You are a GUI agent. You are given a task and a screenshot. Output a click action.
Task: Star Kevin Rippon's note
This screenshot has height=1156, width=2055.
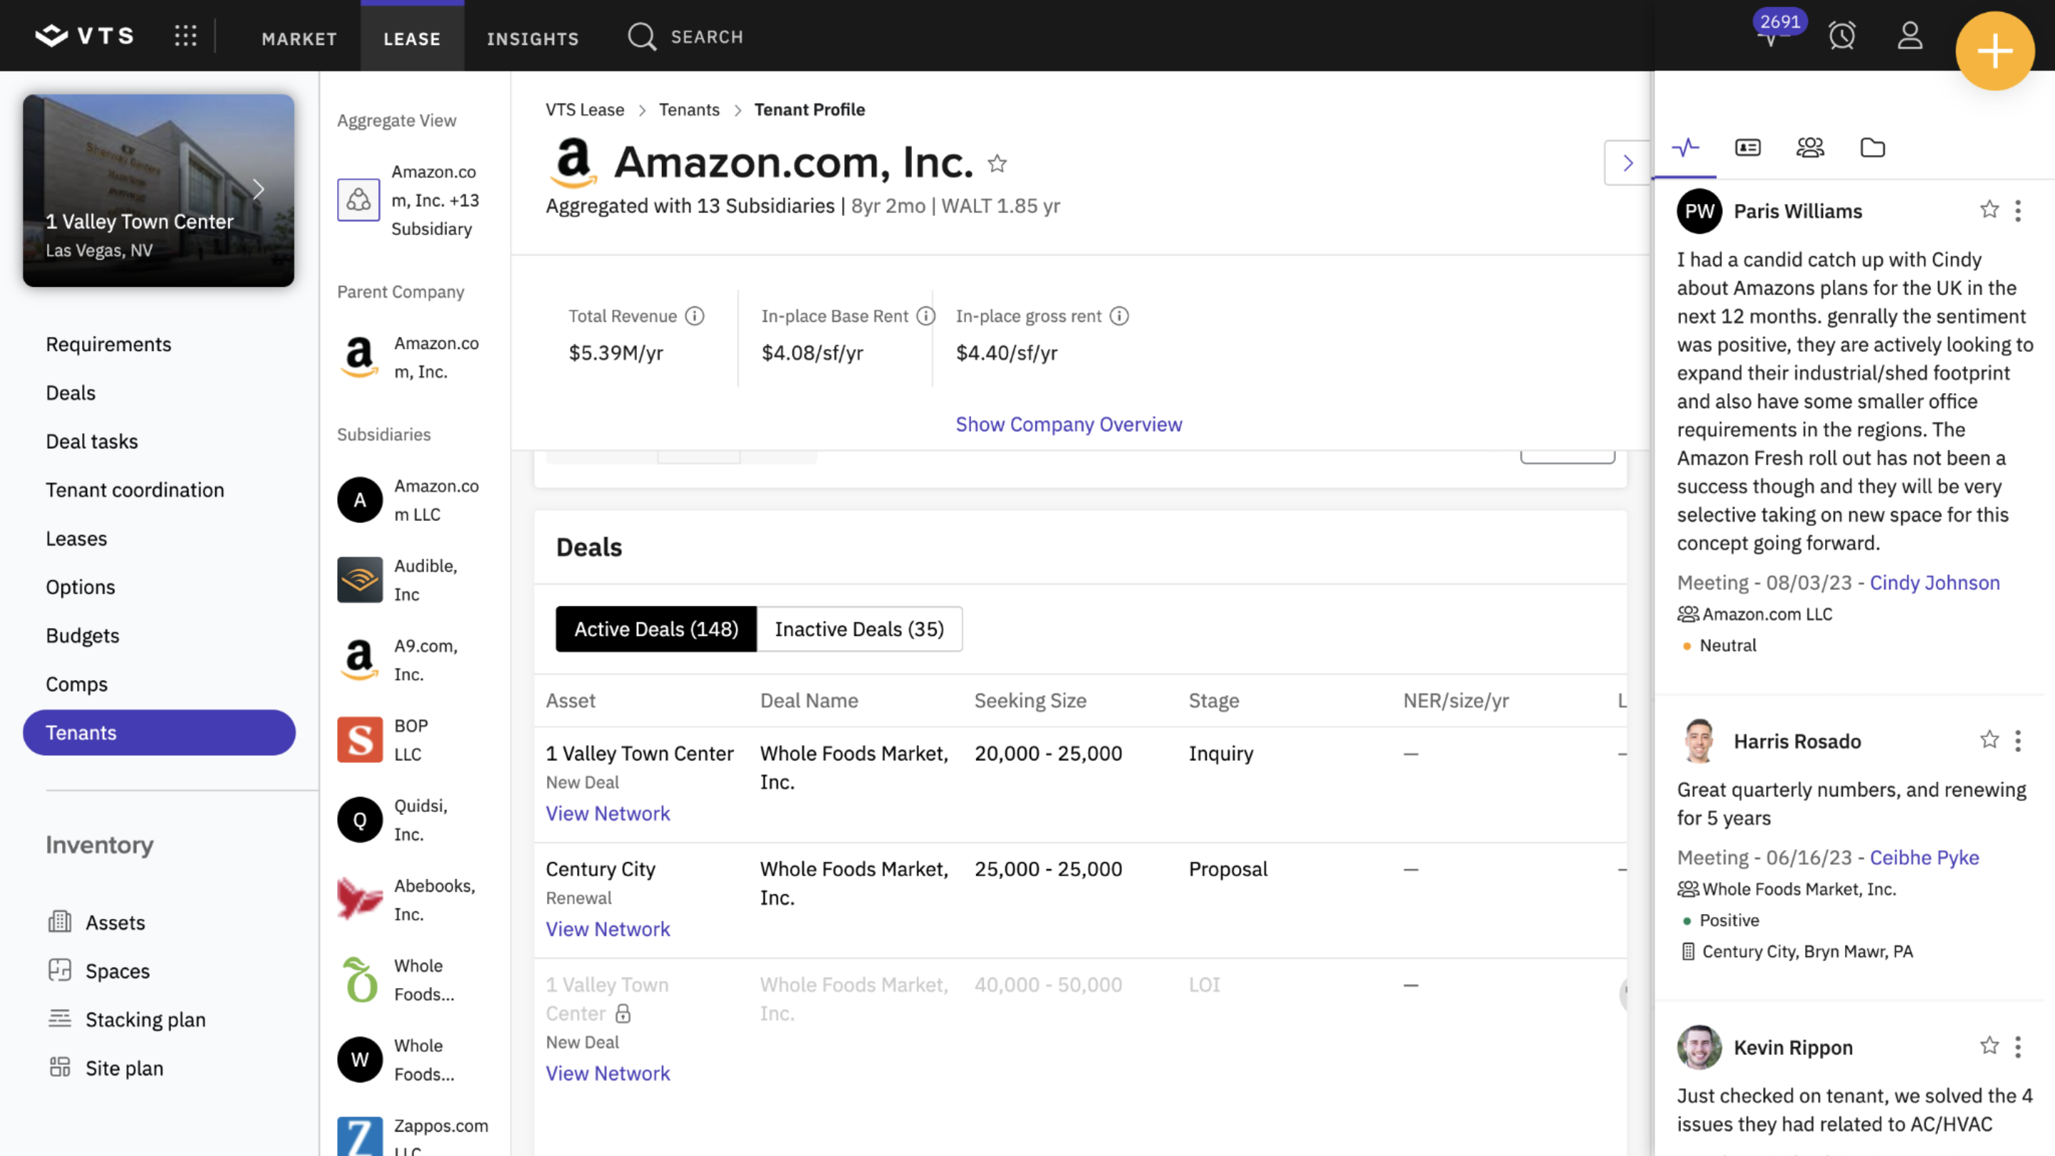pyautogui.click(x=1989, y=1046)
